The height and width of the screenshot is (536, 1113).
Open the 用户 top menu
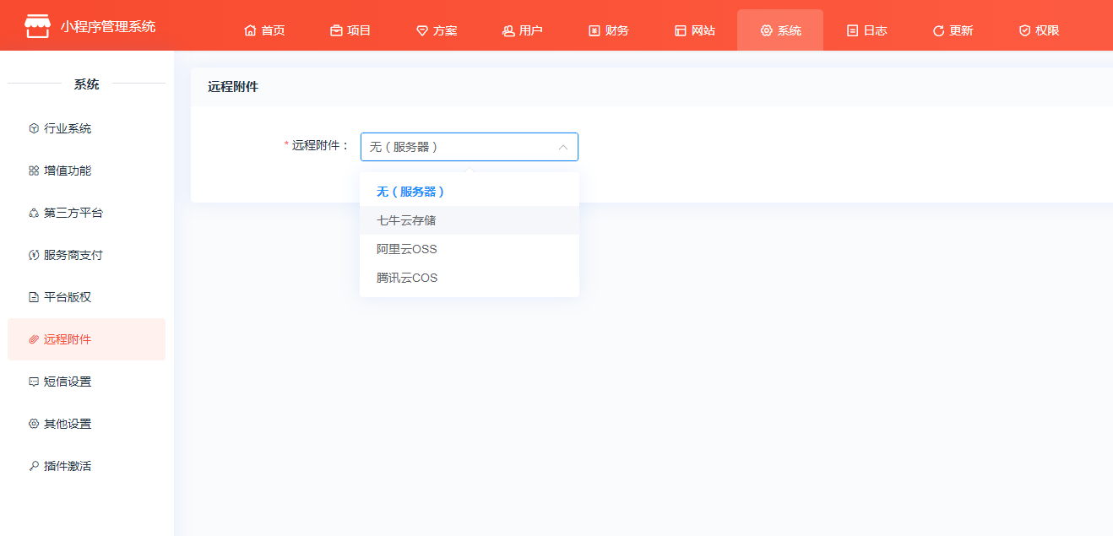tap(523, 30)
